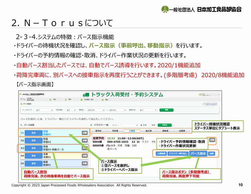Viewport: 251px width, 194px height.
Task: Open 詳細 for berth 常温02
Action: click(85, 140)
